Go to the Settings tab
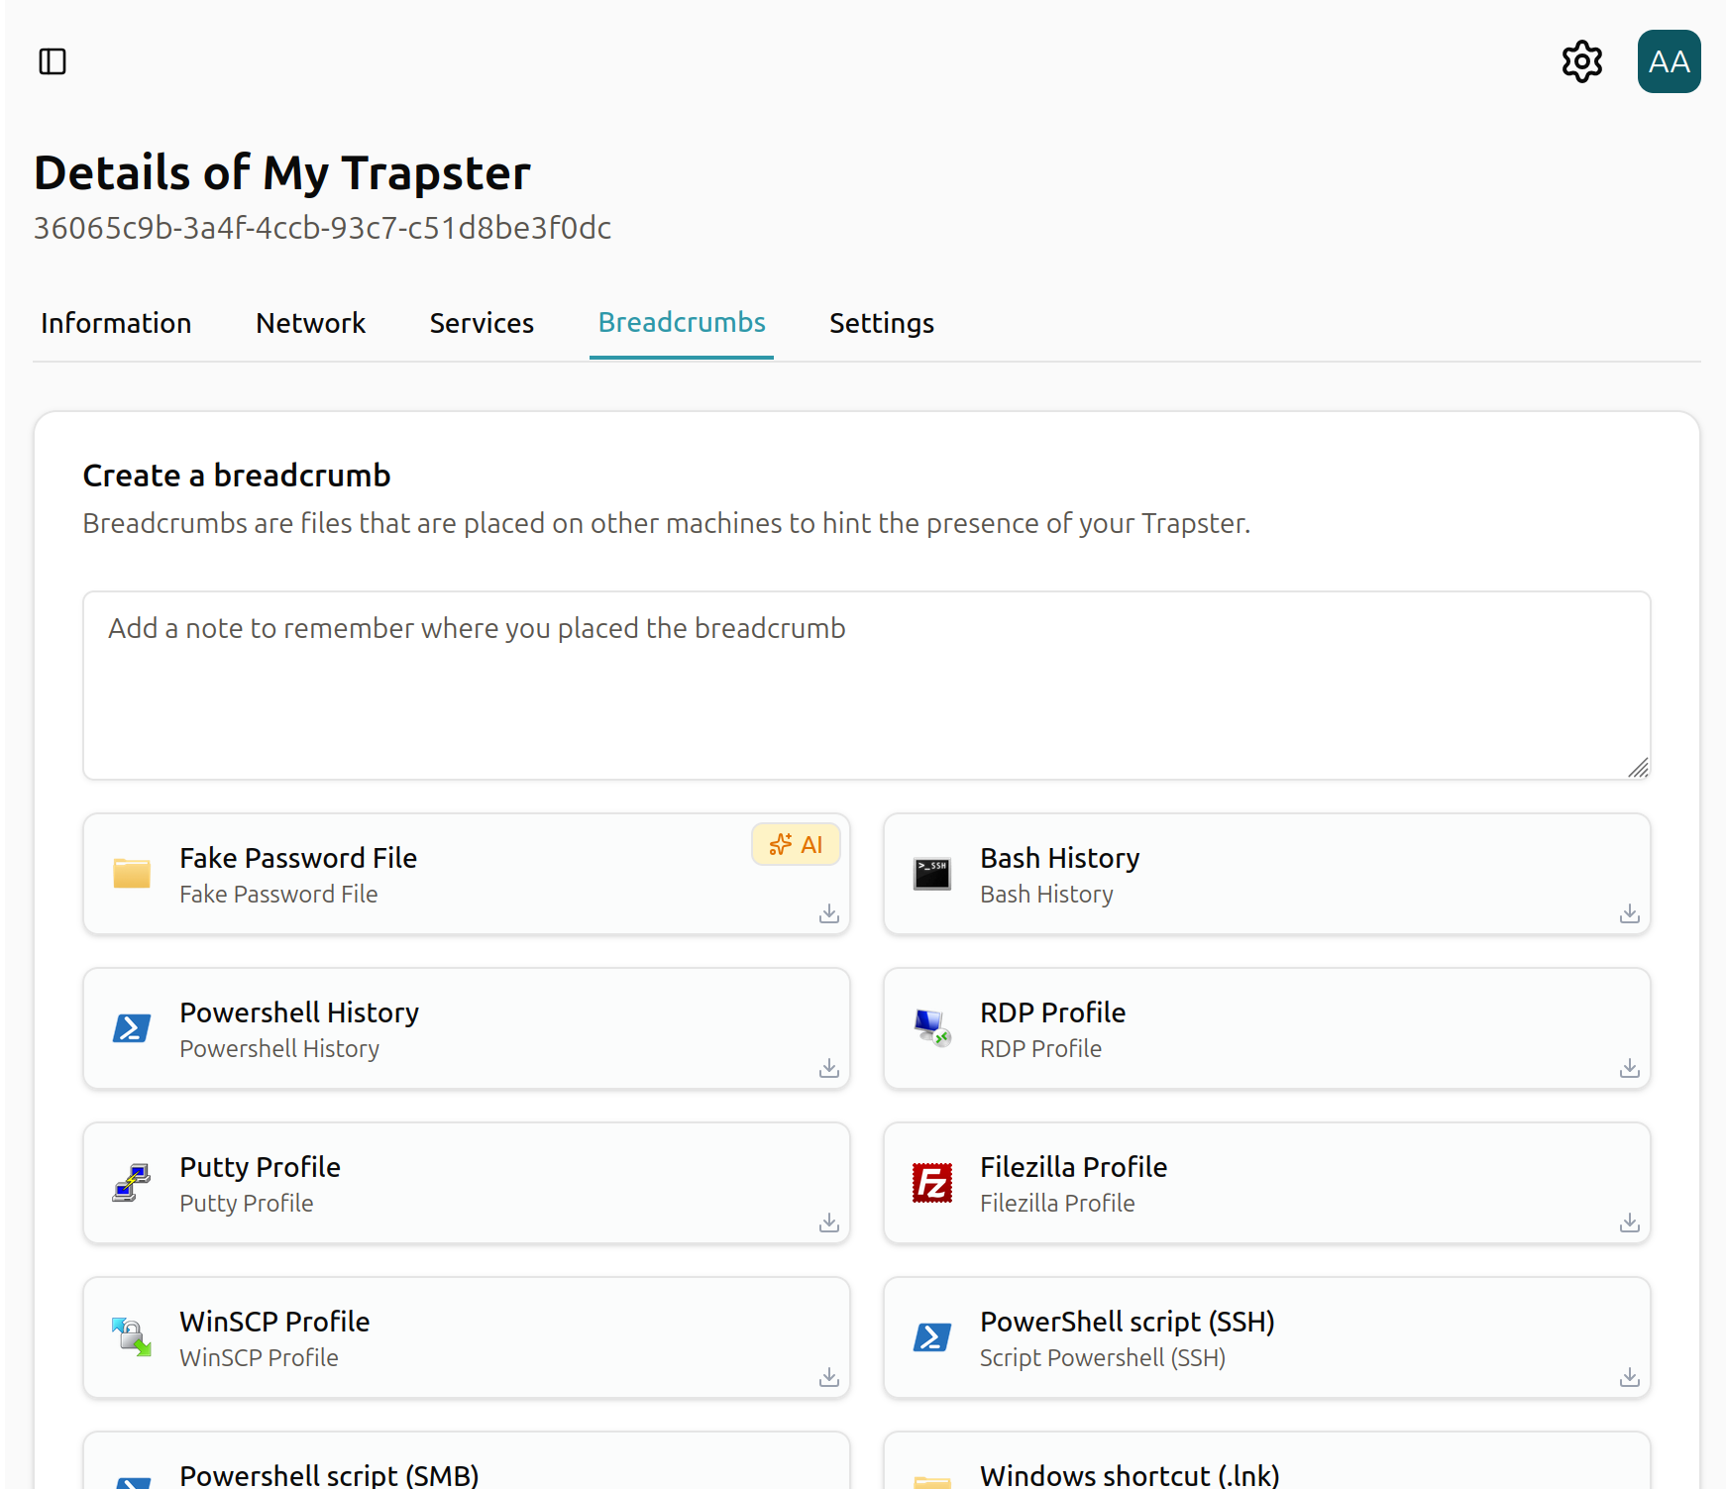The width and height of the screenshot is (1726, 1489). 882,323
